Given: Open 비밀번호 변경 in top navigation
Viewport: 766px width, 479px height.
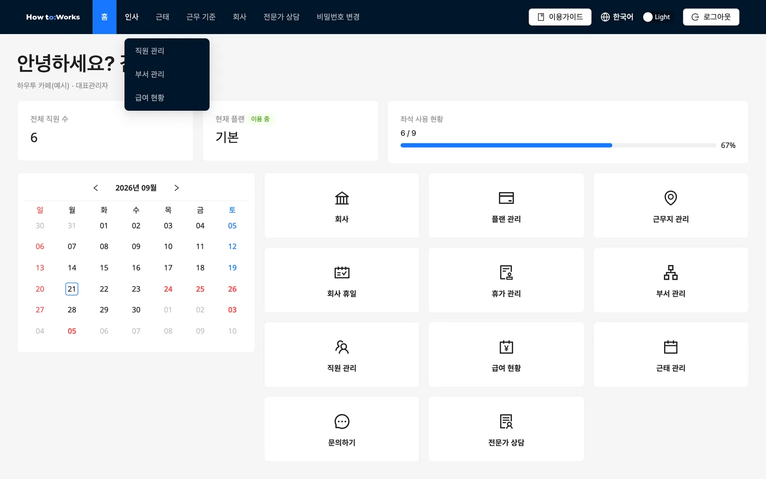Looking at the screenshot, I should coord(338,17).
